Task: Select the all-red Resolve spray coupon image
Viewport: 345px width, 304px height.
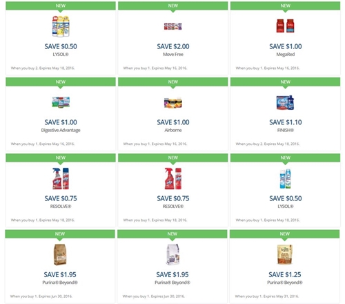Action: [173, 178]
